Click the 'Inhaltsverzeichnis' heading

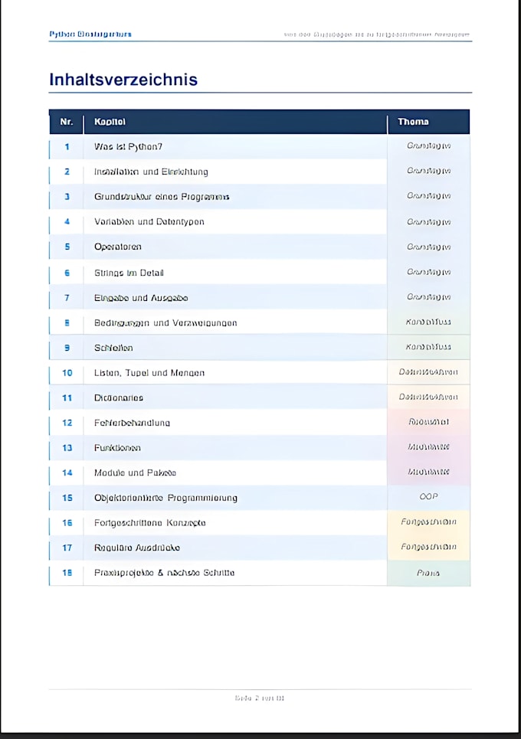coord(123,79)
